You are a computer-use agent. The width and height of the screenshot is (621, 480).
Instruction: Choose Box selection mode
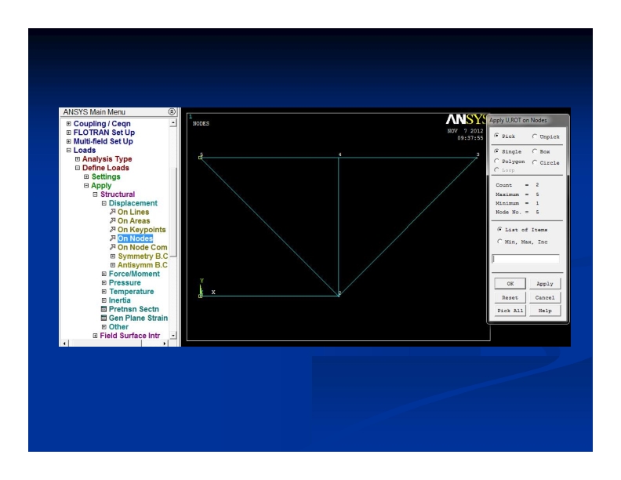(536, 151)
